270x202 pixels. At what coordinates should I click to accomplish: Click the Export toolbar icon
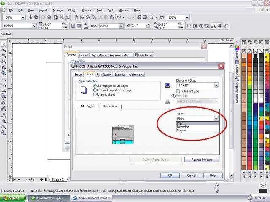click(145, 17)
